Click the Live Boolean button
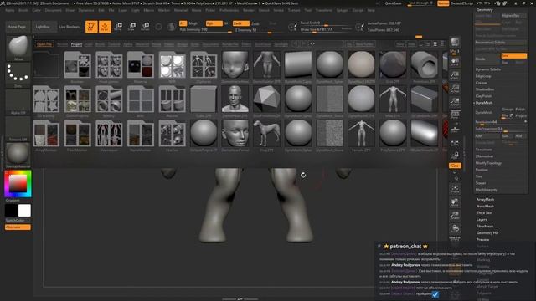This screenshot has width=536, height=301. pos(70,27)
